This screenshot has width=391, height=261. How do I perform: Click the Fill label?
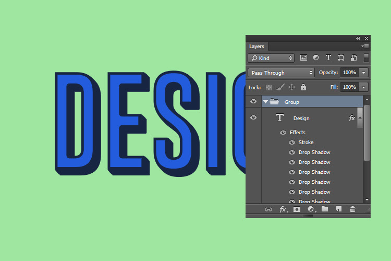point(334,87)
